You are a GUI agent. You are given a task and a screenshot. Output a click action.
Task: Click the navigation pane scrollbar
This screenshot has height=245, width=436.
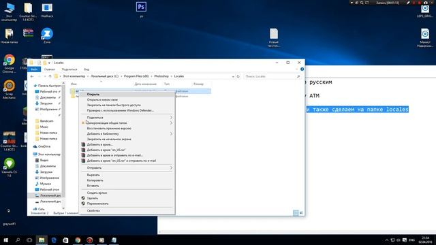(x=63, y=146)
